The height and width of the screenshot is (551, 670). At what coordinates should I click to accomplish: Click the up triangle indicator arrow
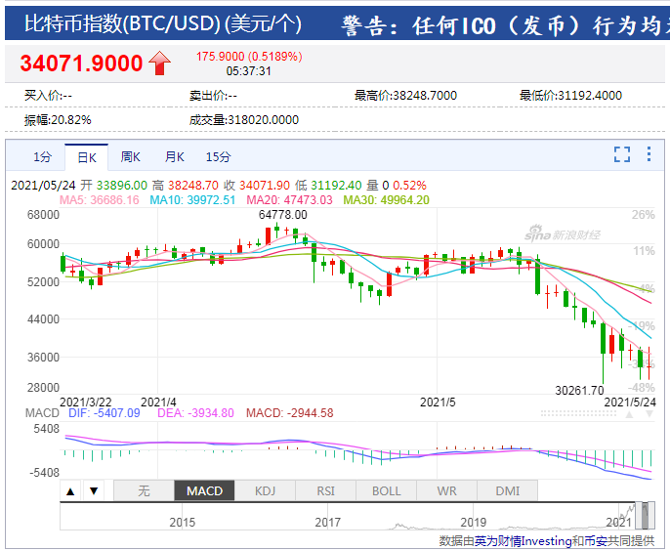tap(71, 490)
